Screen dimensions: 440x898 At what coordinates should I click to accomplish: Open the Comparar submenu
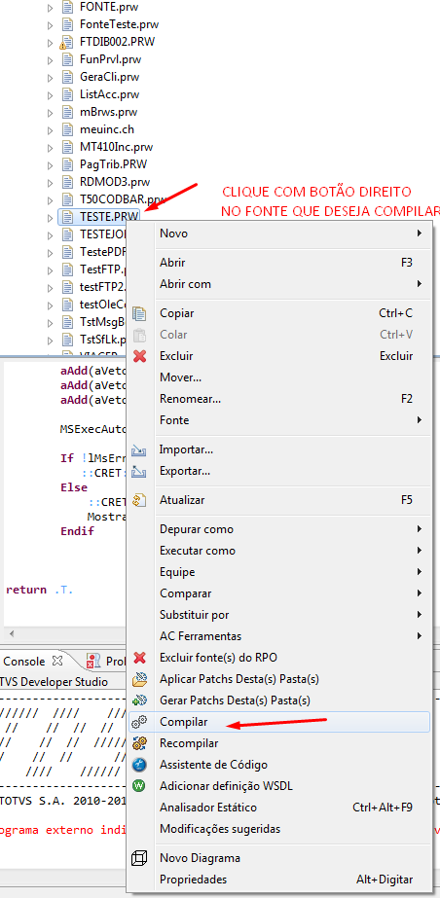[279, 593]
